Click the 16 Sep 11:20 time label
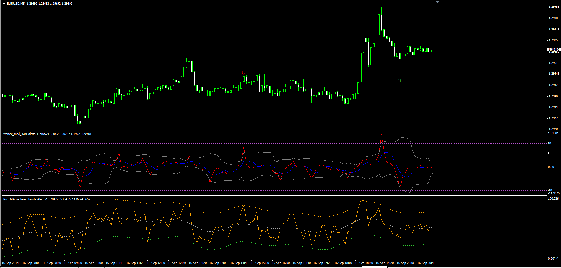Image resolution: width=561 pixels, height=268 pixels. [135, 263]
